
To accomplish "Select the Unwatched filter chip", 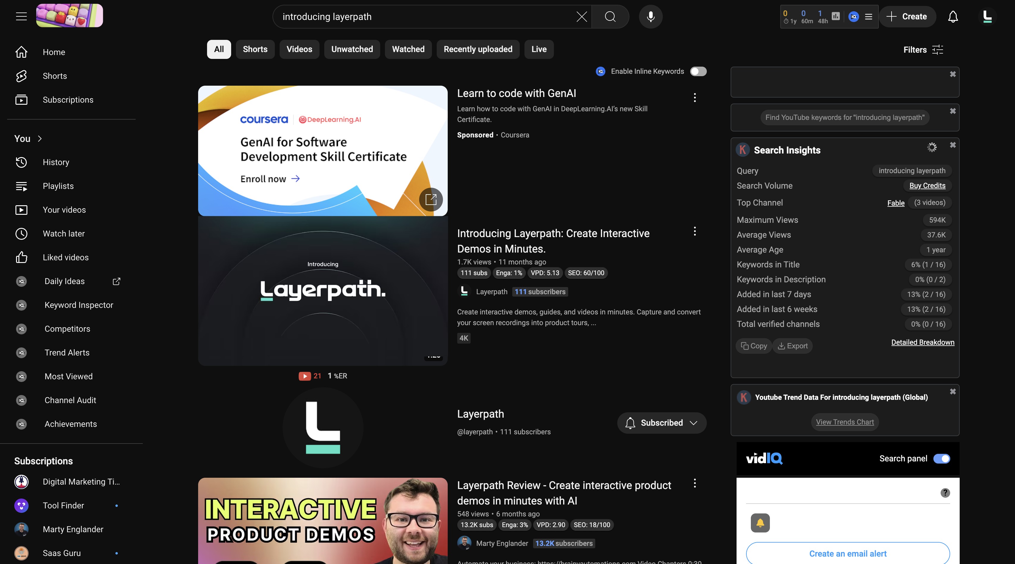I will 352,49.
